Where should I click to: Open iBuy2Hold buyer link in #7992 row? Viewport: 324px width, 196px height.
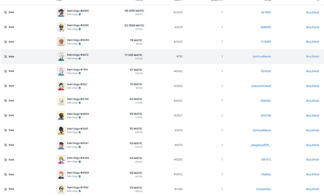[312, 189]
